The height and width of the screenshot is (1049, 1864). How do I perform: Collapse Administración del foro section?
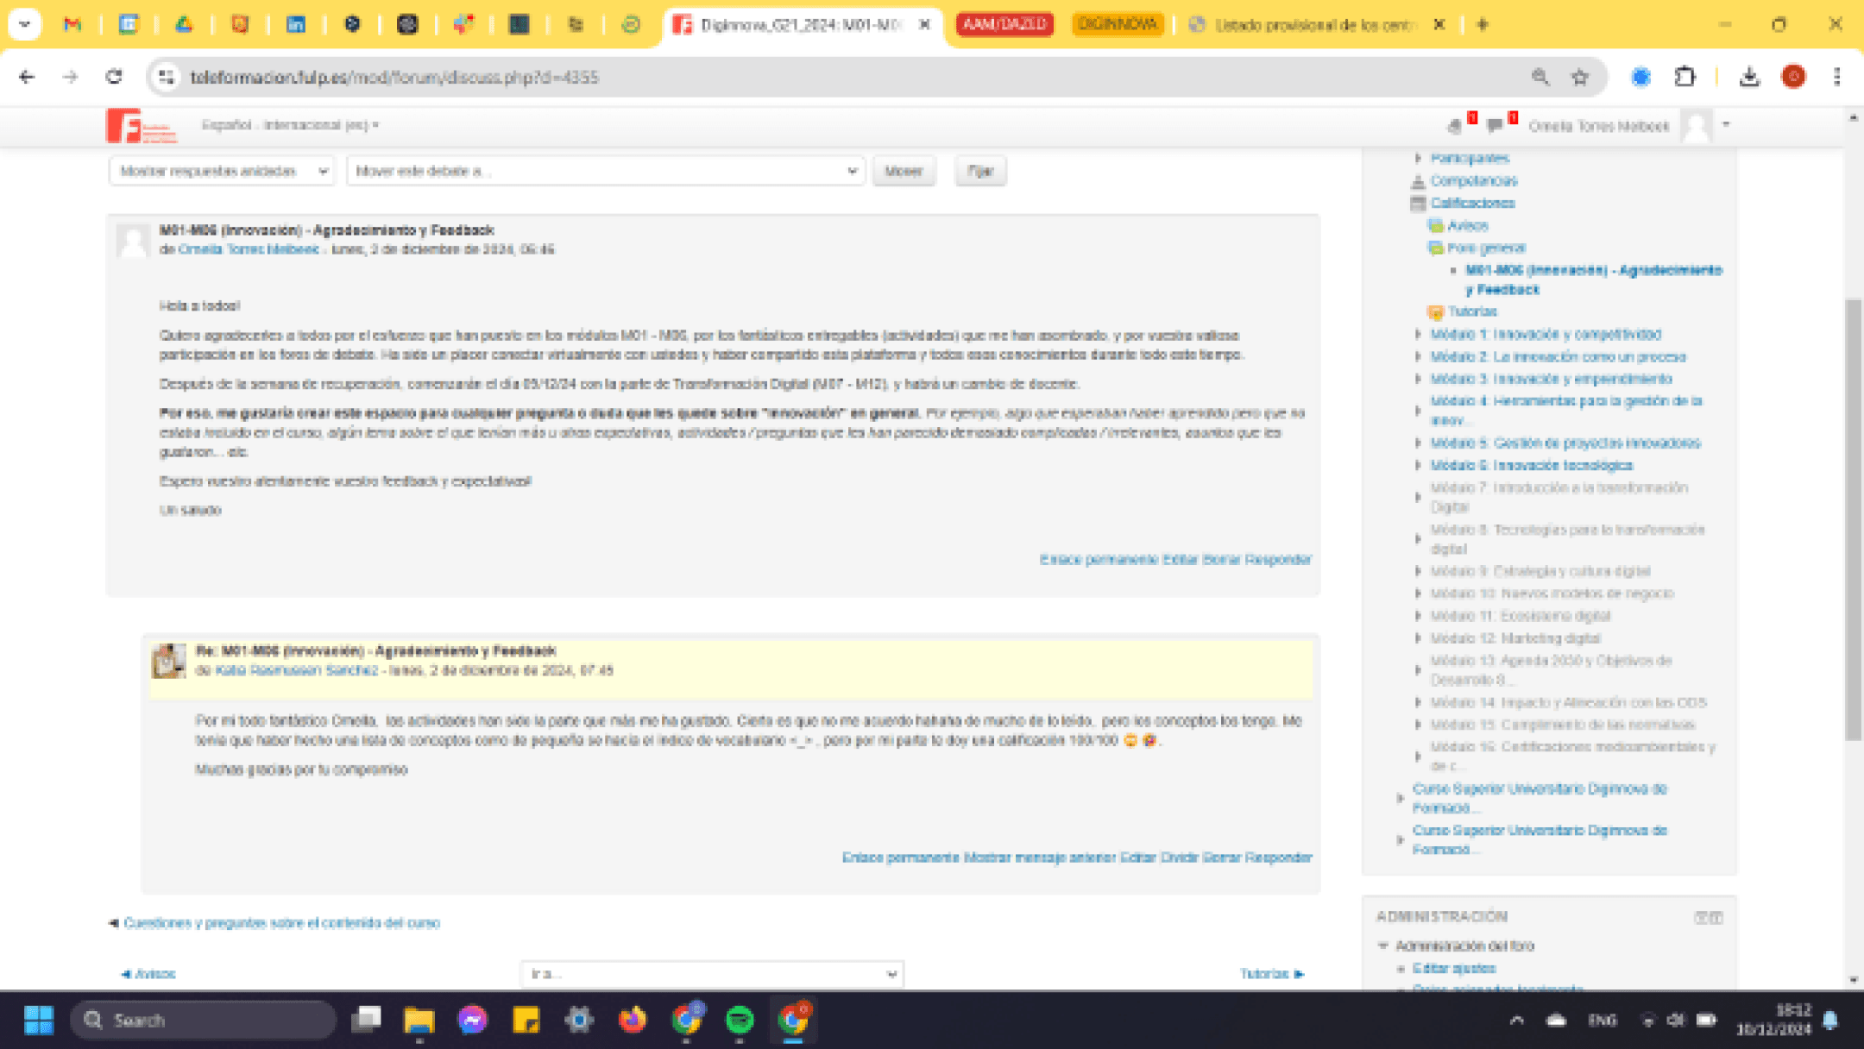pyautogui.click(x=1383, y=945)
